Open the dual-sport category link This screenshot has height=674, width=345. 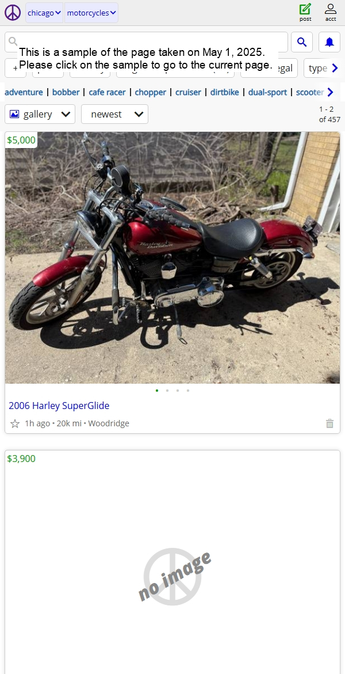pyautogui.click(x=267, y=92)
